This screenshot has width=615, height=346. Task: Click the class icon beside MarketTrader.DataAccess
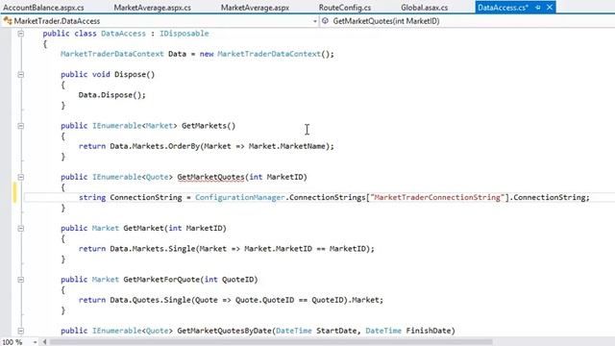8,21
